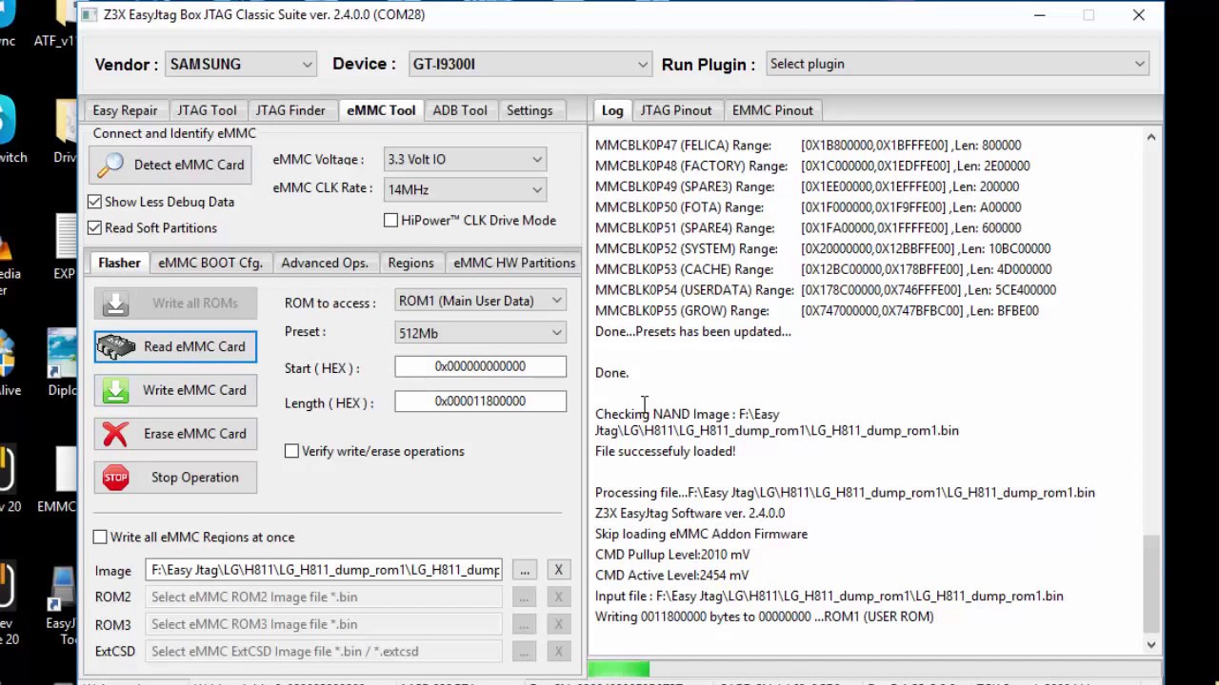Click the Start (HEX) input field
This screenshot has width=1219, height=685.
coord(480,366)
